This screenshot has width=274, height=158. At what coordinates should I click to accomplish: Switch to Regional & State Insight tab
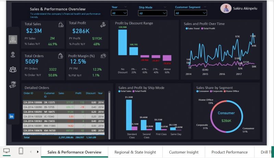[135, 152]
